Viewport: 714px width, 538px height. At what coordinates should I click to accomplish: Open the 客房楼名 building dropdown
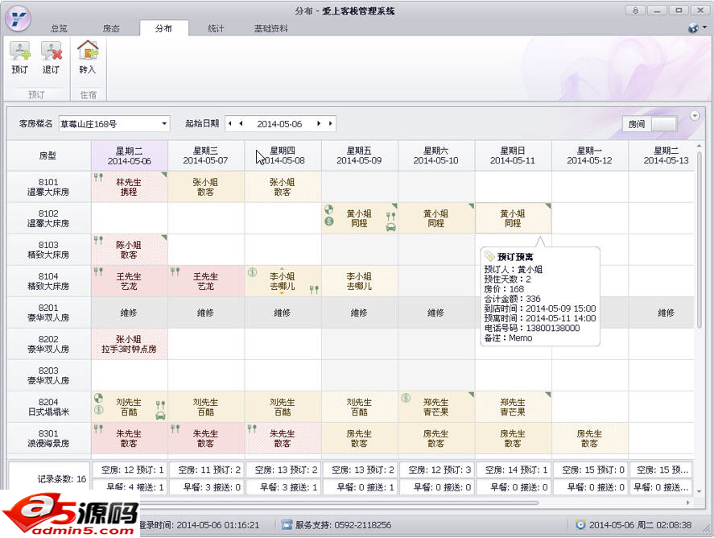[x=163, y=123]
